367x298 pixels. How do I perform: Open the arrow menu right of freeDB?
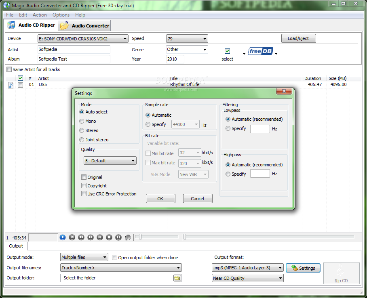[x=276, y=54]
